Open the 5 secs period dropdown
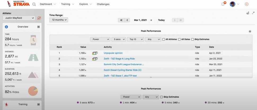This screenshot has height=110, width=257. point(119,39)
